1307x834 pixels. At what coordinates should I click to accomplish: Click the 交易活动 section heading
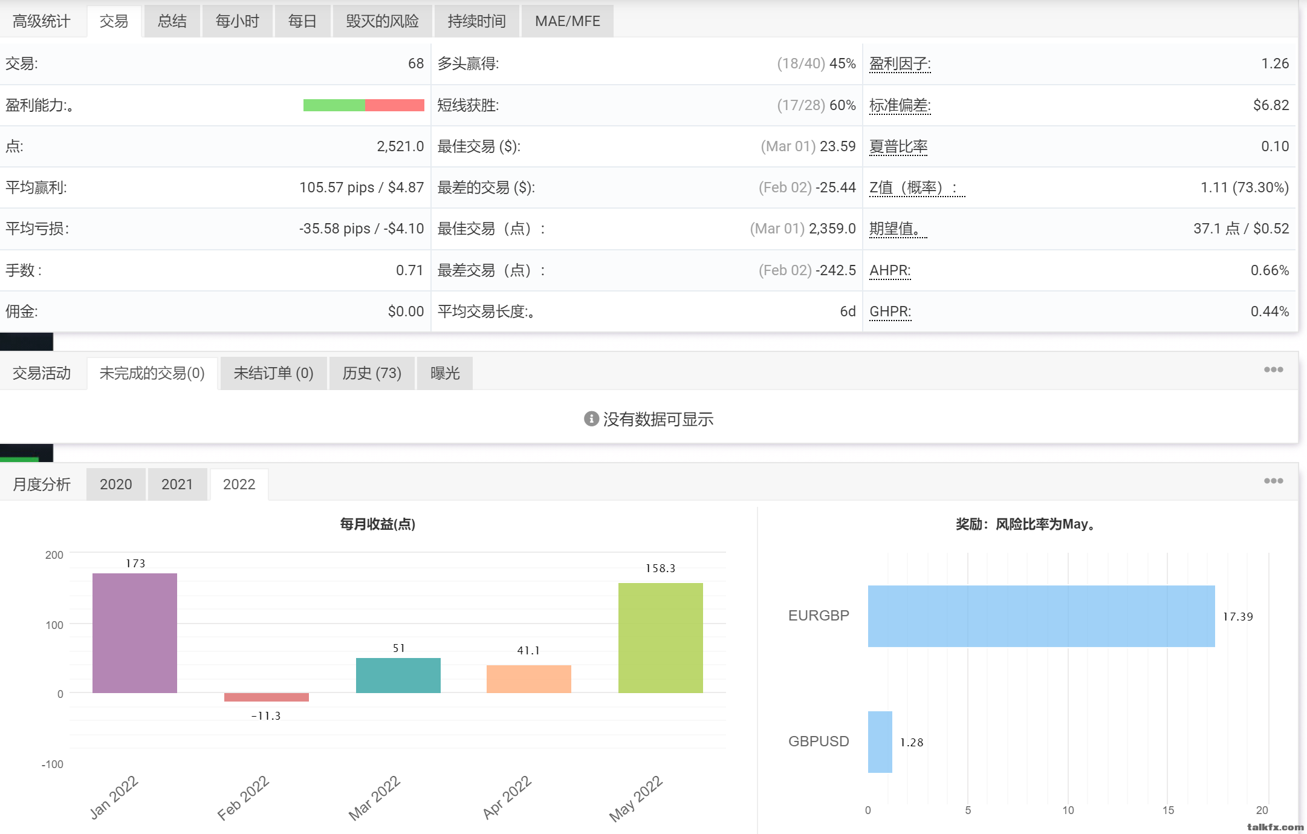point(42,373)
